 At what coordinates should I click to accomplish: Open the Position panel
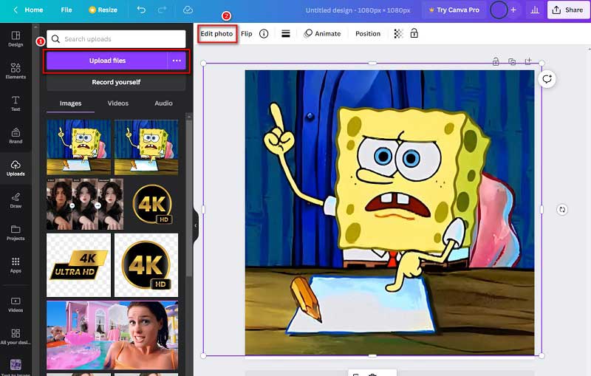point(368,33)
